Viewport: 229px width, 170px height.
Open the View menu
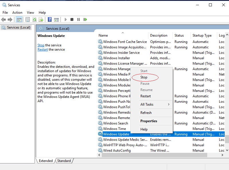pos(30,13)
